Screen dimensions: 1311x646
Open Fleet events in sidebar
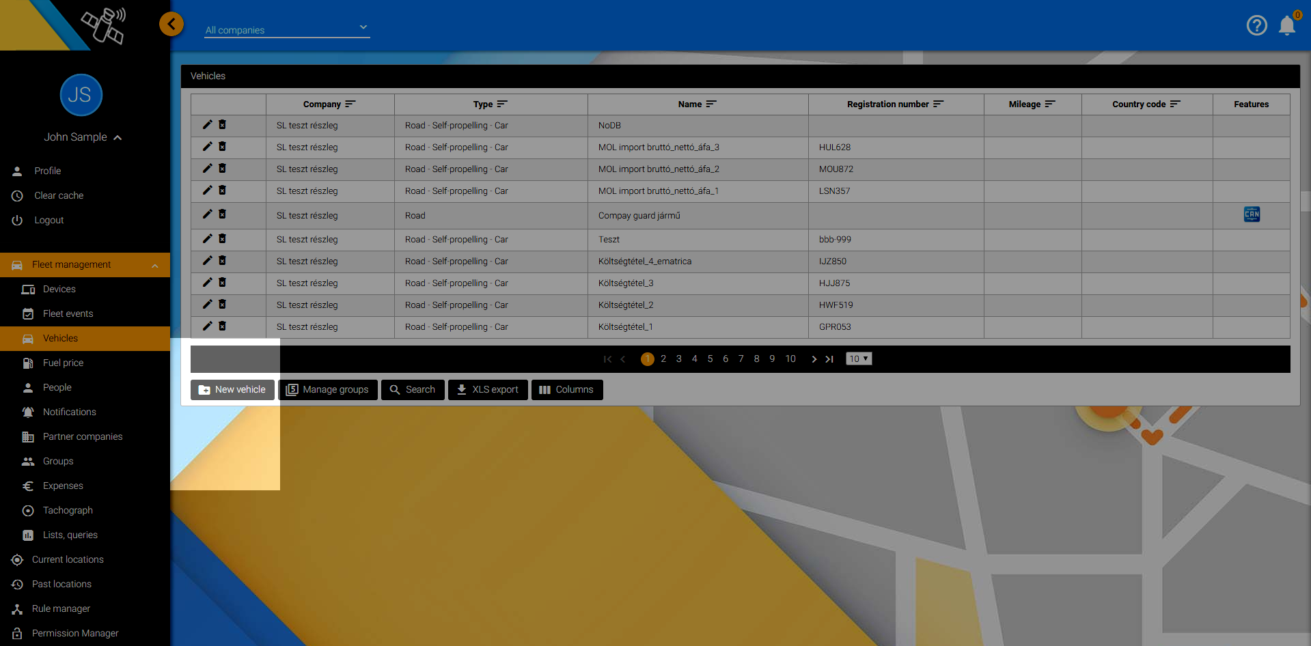(68, 313)
